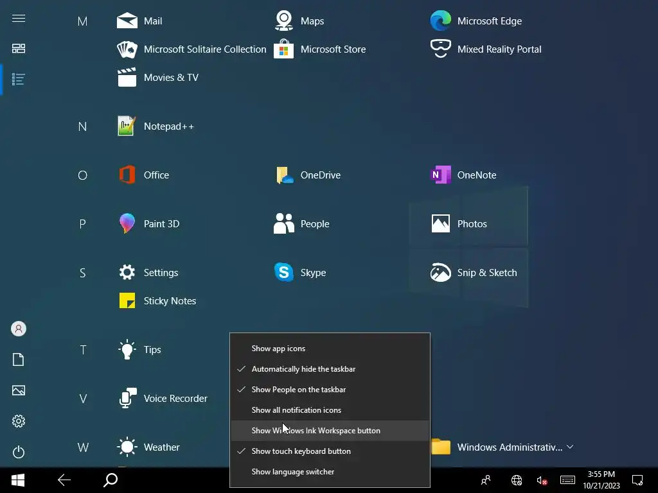Open network globe icon in tray

click(x=517, y=480)
